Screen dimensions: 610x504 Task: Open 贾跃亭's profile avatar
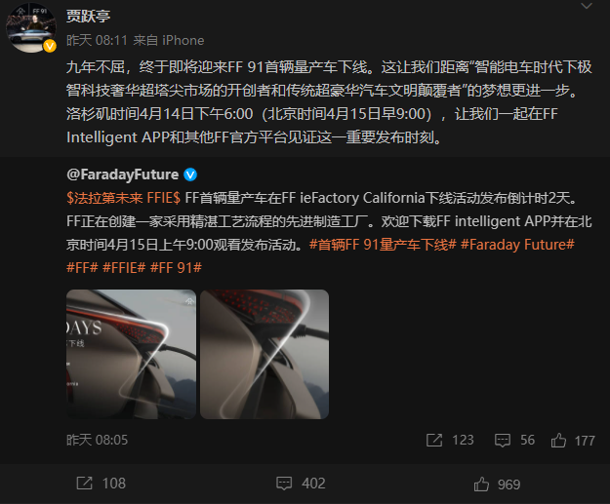(31, 28)
